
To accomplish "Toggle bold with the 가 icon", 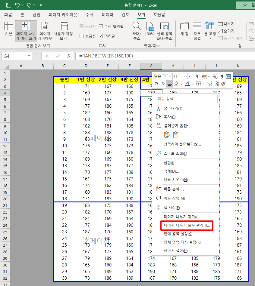I will 156,84.
